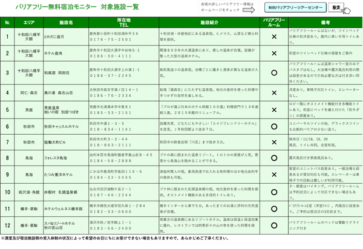Click the × mark in たつみ寛洋ホテル row

pyautogui.click(x=274, y=175)
